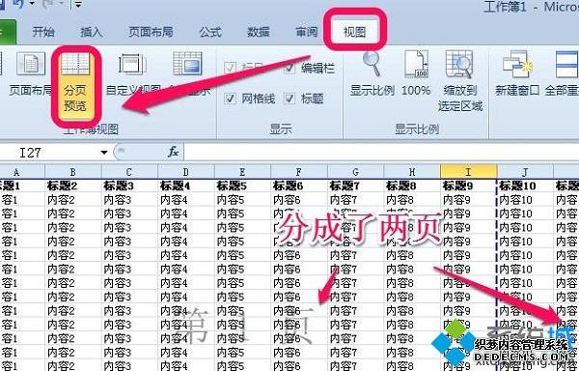
Task: Click the 全部重排 arrange all icon
Action: pyautogui.click(x=566, y=65)
